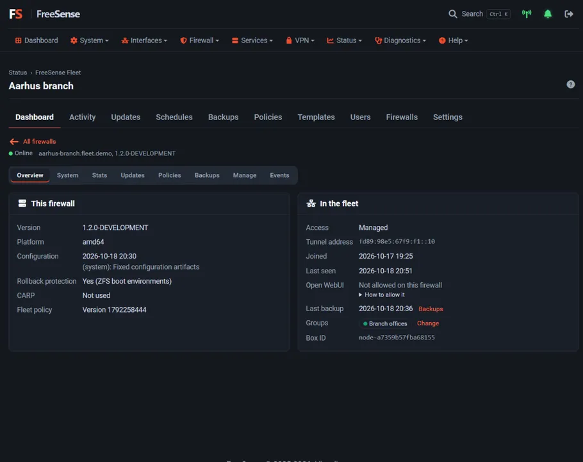Select the Updates sub-tab of firewall
Screen dimensions: 583x462
click(x=133, y=175)
